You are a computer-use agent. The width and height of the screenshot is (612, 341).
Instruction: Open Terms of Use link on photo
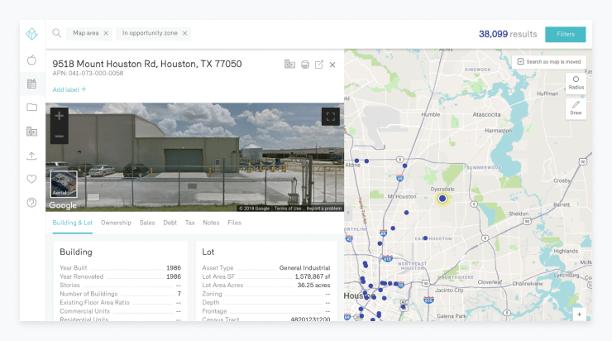[288, 209]
